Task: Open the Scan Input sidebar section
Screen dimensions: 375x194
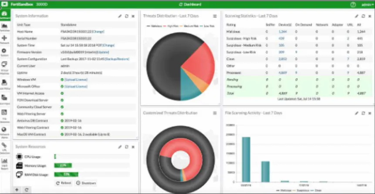Action: click(4, 99)
